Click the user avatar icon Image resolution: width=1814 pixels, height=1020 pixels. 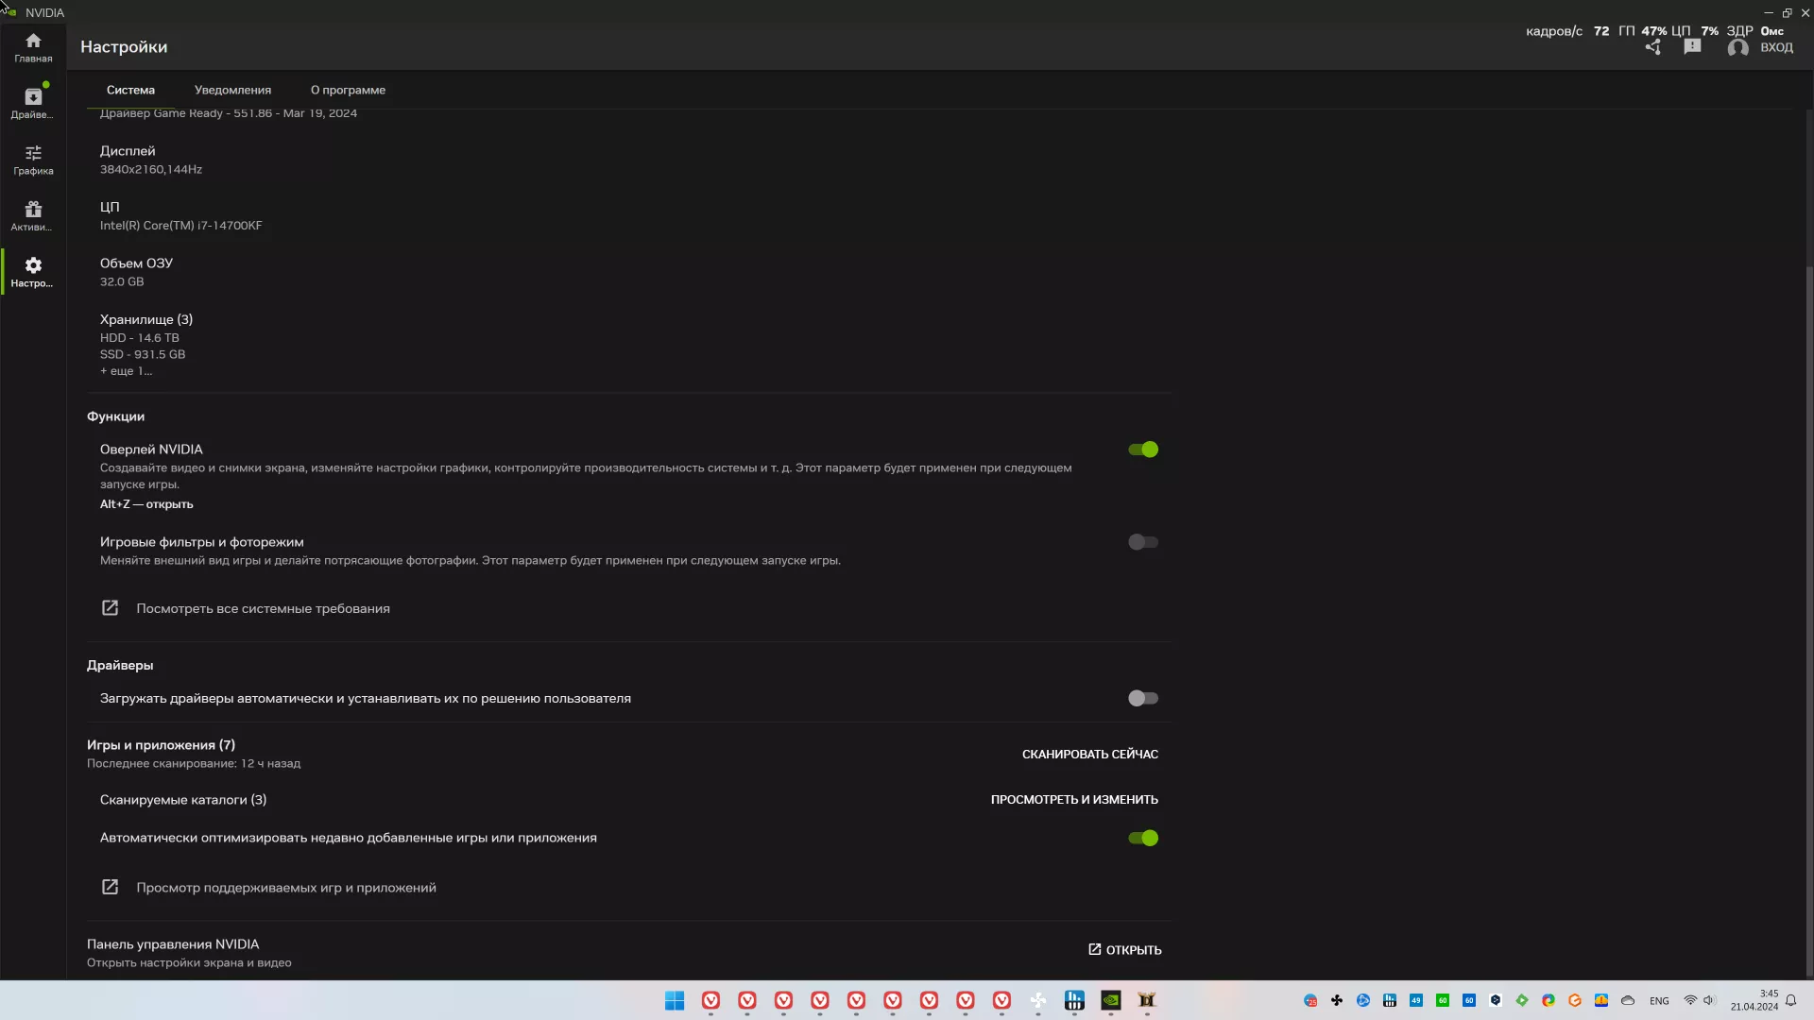click(1737, 47)
